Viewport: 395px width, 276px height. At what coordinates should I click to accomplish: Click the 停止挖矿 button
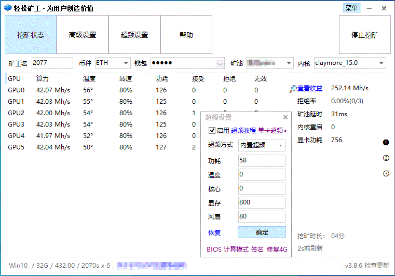[365, 34]
